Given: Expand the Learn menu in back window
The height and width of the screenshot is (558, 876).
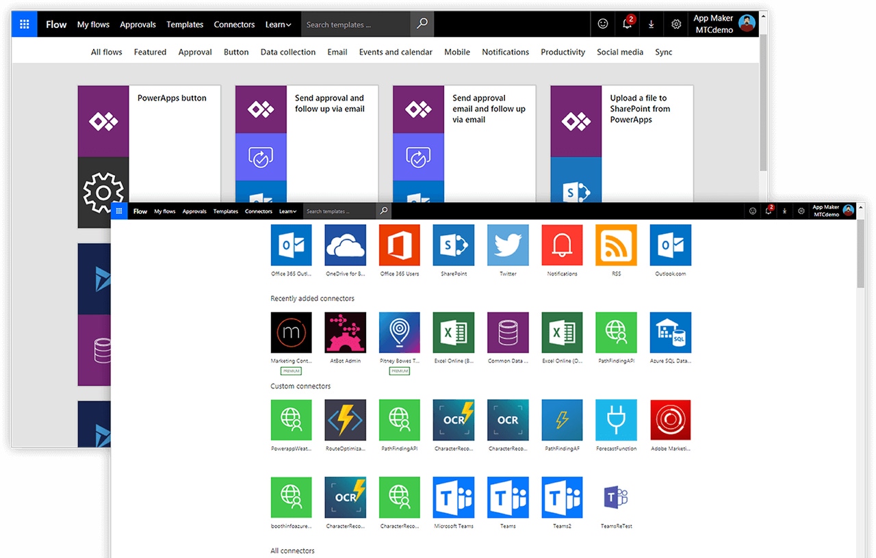Looking at the screenshot, I should (x=278, y=25).
